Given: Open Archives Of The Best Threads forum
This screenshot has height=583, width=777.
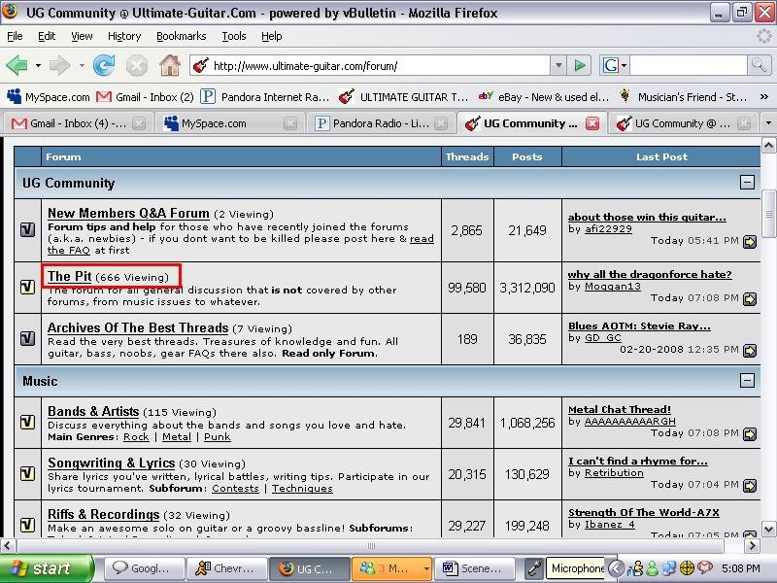Looking at the screenshot, I should coord(138,327).
